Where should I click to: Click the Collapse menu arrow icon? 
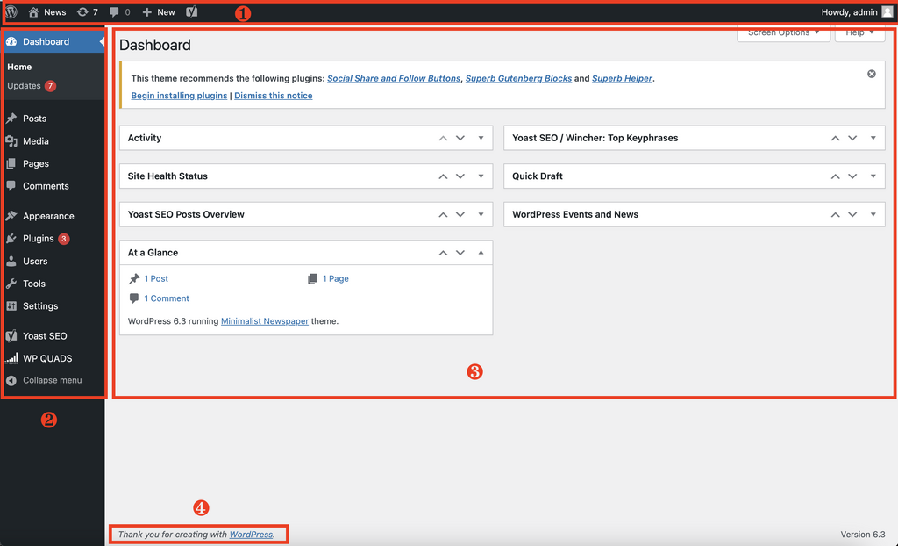[x=11, y=380]
